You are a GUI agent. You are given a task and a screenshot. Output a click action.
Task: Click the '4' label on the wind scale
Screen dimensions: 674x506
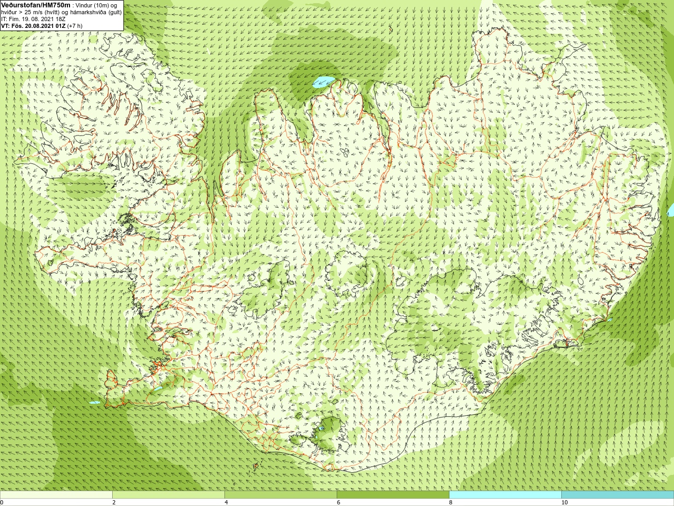(226, 502)
